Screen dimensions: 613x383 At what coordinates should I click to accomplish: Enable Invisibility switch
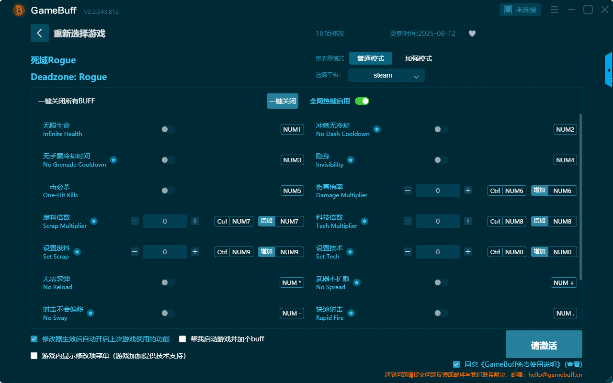click(x=441, y=160)
